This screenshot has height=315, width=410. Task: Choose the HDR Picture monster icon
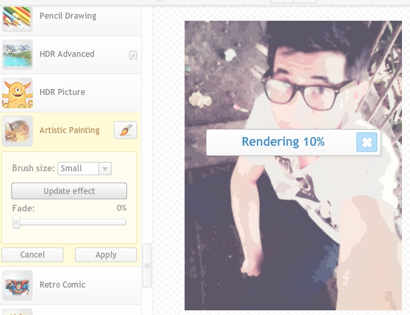[x=17, y=92]
